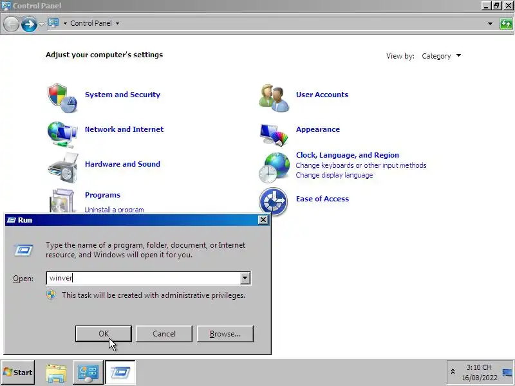
Task: Open File Explorer from the taskbar
Action: point(56,372)
